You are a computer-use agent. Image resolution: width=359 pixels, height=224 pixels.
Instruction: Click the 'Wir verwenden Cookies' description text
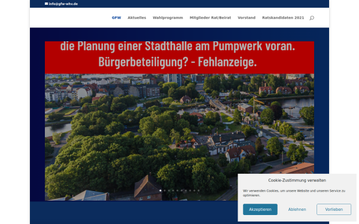(294, 193)
